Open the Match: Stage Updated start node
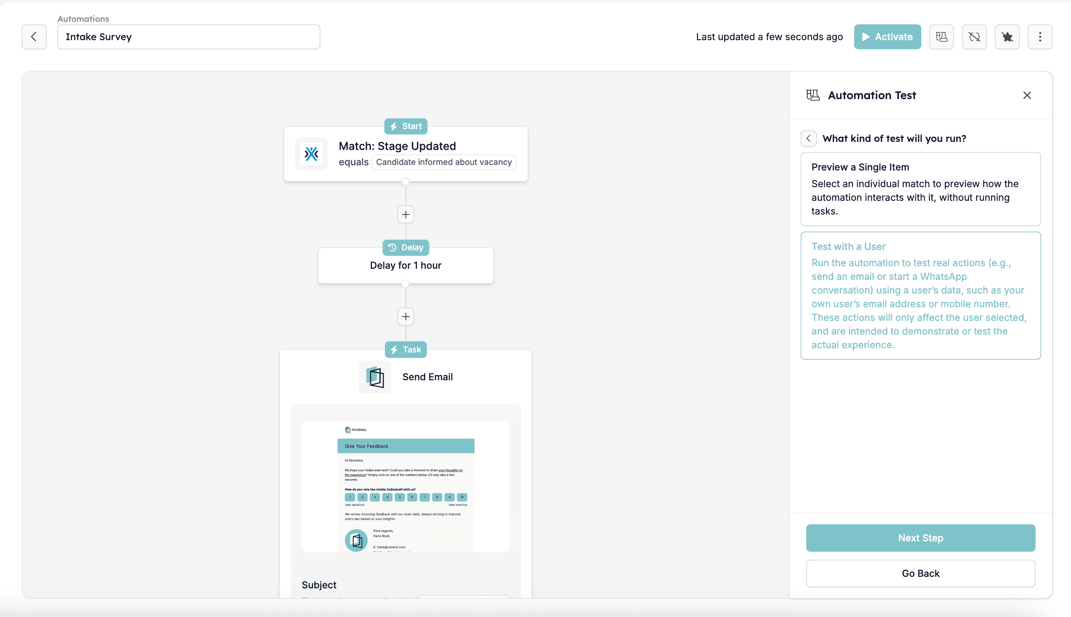Screen dimensions: 1071x617 click(x=406, y=154)
